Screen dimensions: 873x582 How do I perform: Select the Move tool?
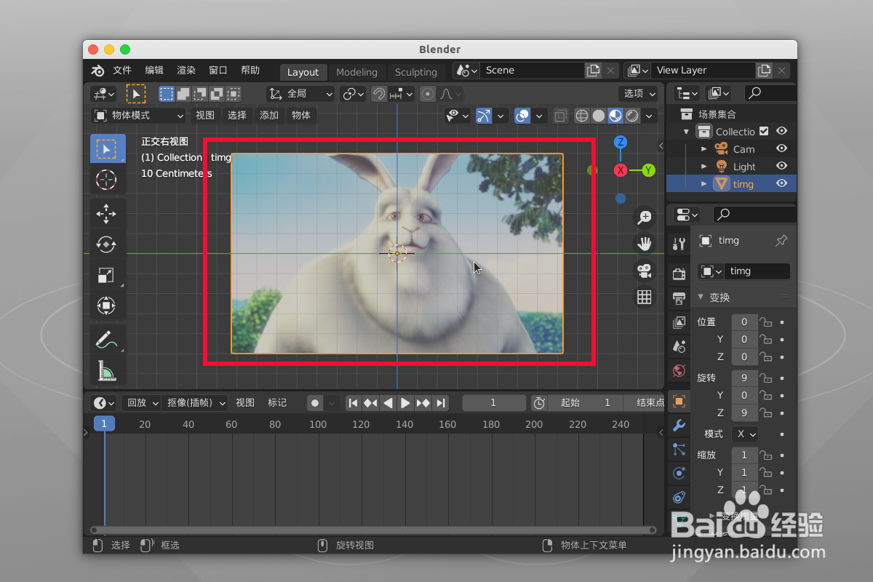[107, 214]
